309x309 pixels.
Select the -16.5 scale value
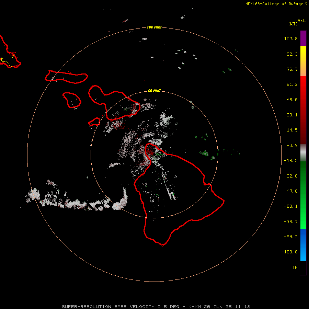click(291, 161)
